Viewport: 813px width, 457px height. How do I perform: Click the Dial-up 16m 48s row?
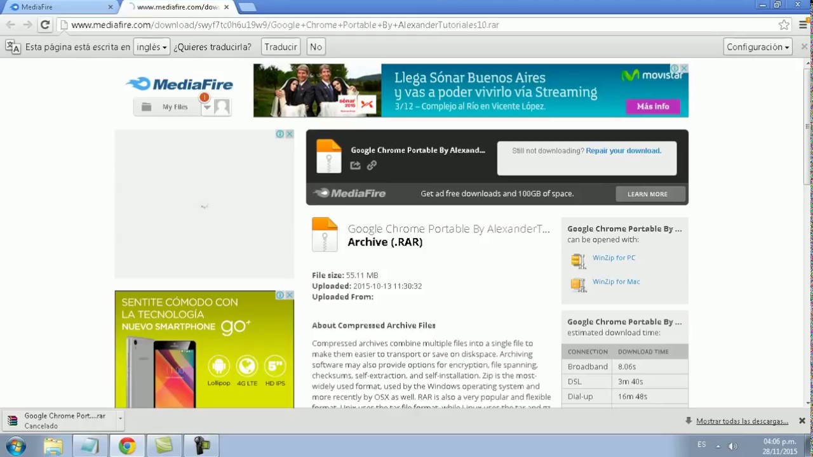tap(625, 397)
